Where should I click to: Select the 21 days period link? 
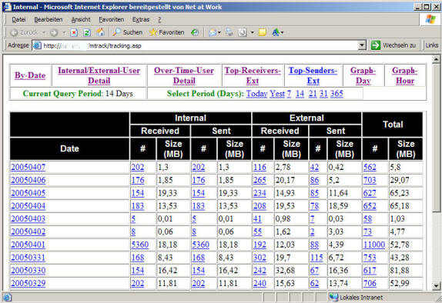point(313,94)
